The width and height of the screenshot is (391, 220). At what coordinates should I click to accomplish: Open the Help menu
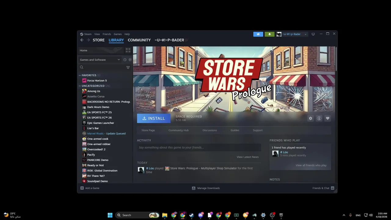pyautogui.click(x=127, y=34)
